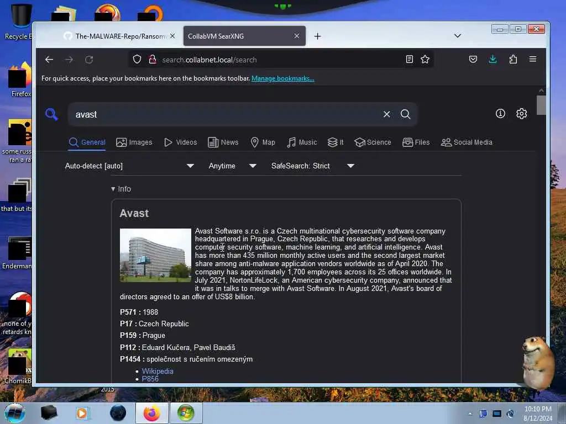Show hidden system tray icons

(x=470, y=414)
